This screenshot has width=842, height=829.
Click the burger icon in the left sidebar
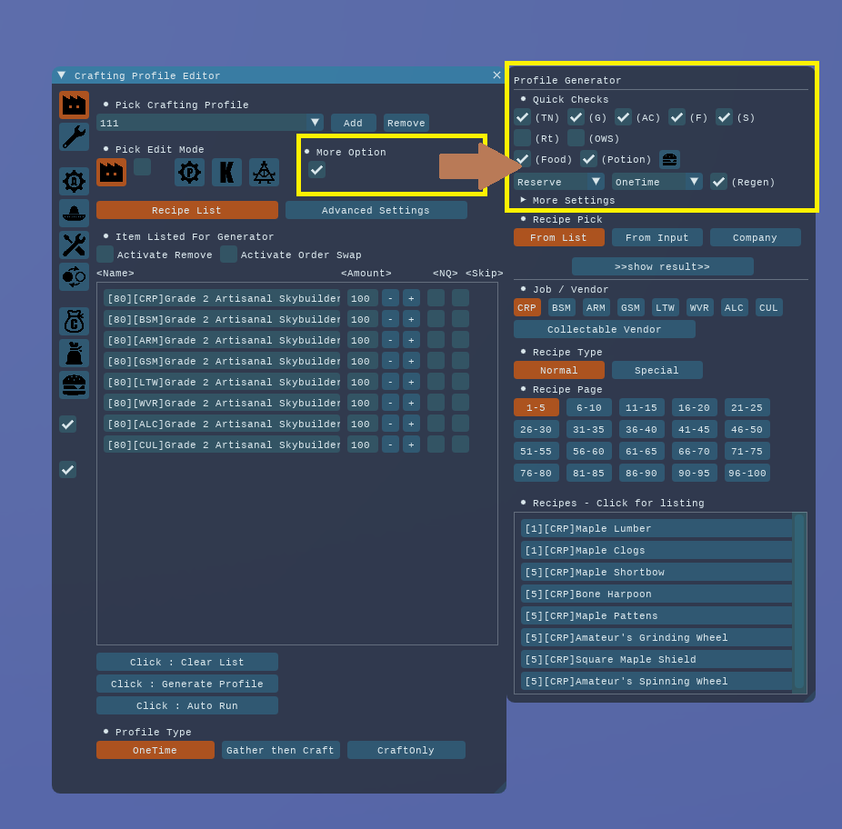[x=74, y=385]
